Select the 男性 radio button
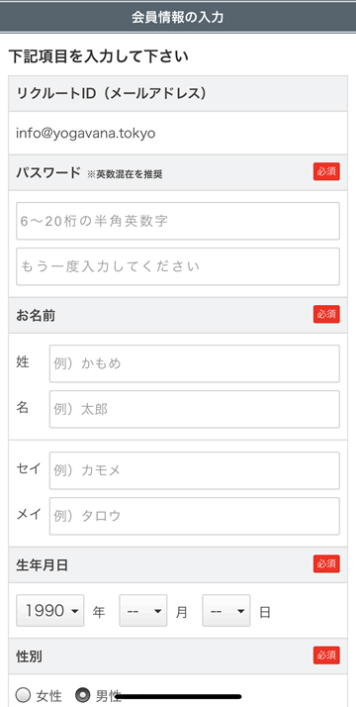 coord(83,695)
